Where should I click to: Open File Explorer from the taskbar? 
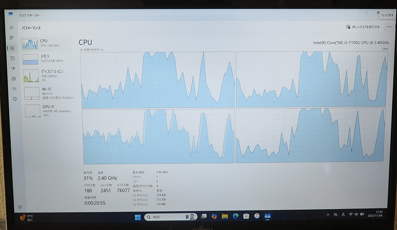point(225,217)
